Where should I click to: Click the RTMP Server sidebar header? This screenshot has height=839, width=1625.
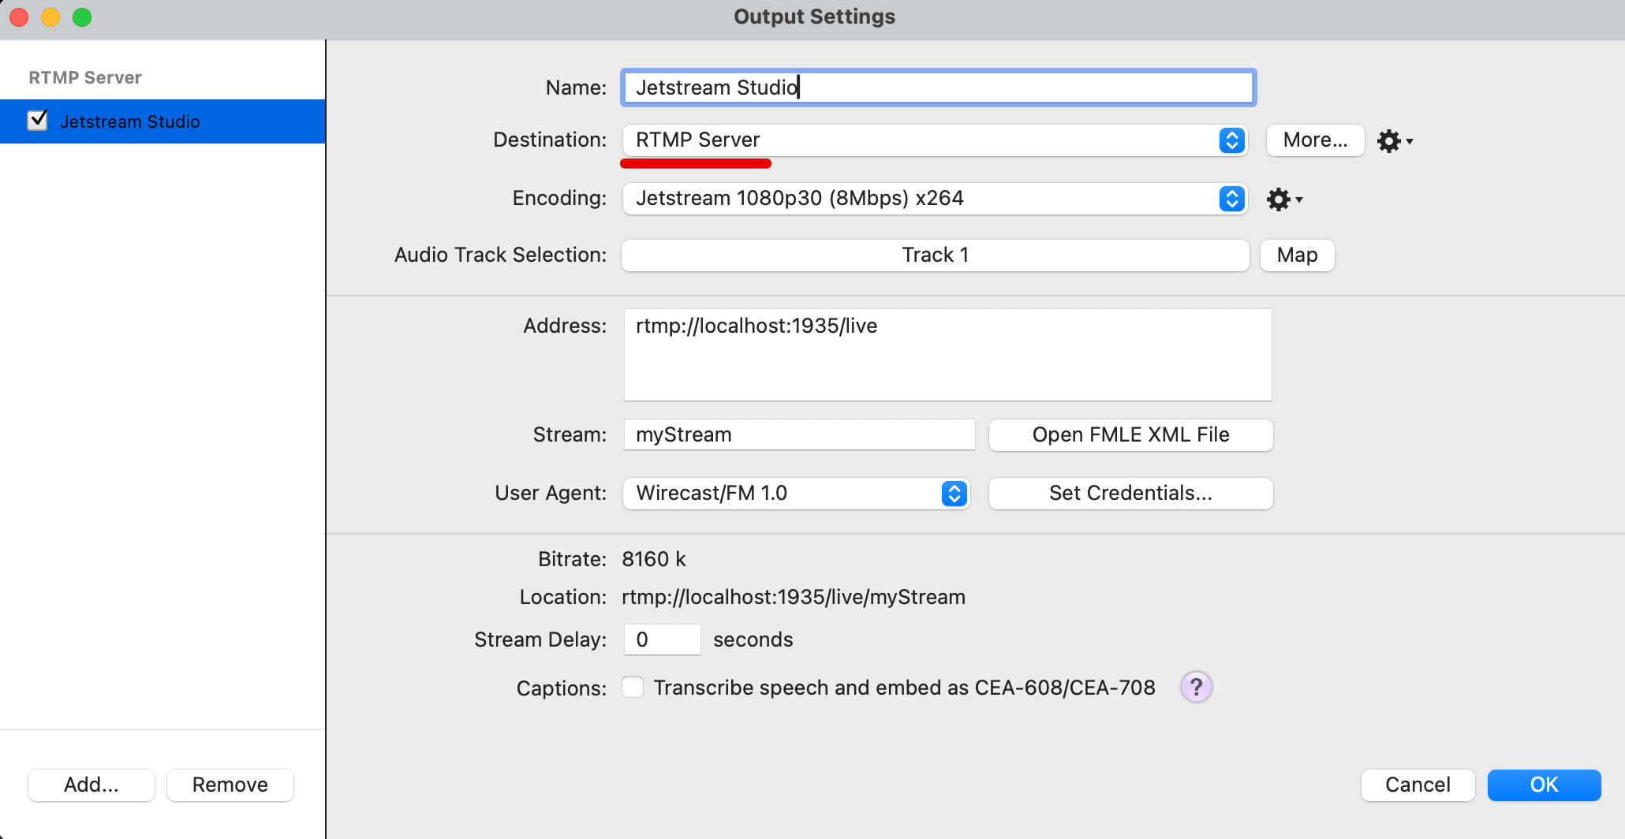[85, 78]
